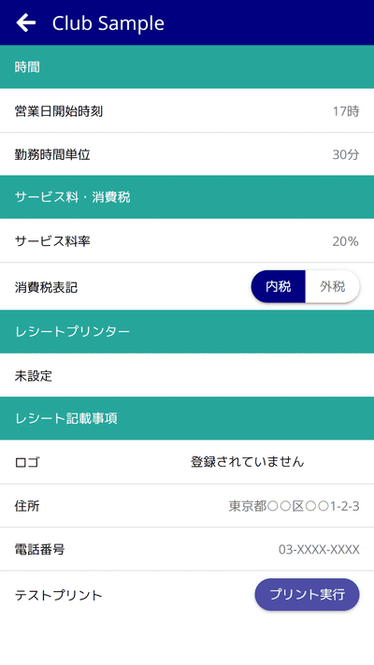Select 内税 tax display option
Viewport: 374px width, 665px height.
tap(279, 287)
